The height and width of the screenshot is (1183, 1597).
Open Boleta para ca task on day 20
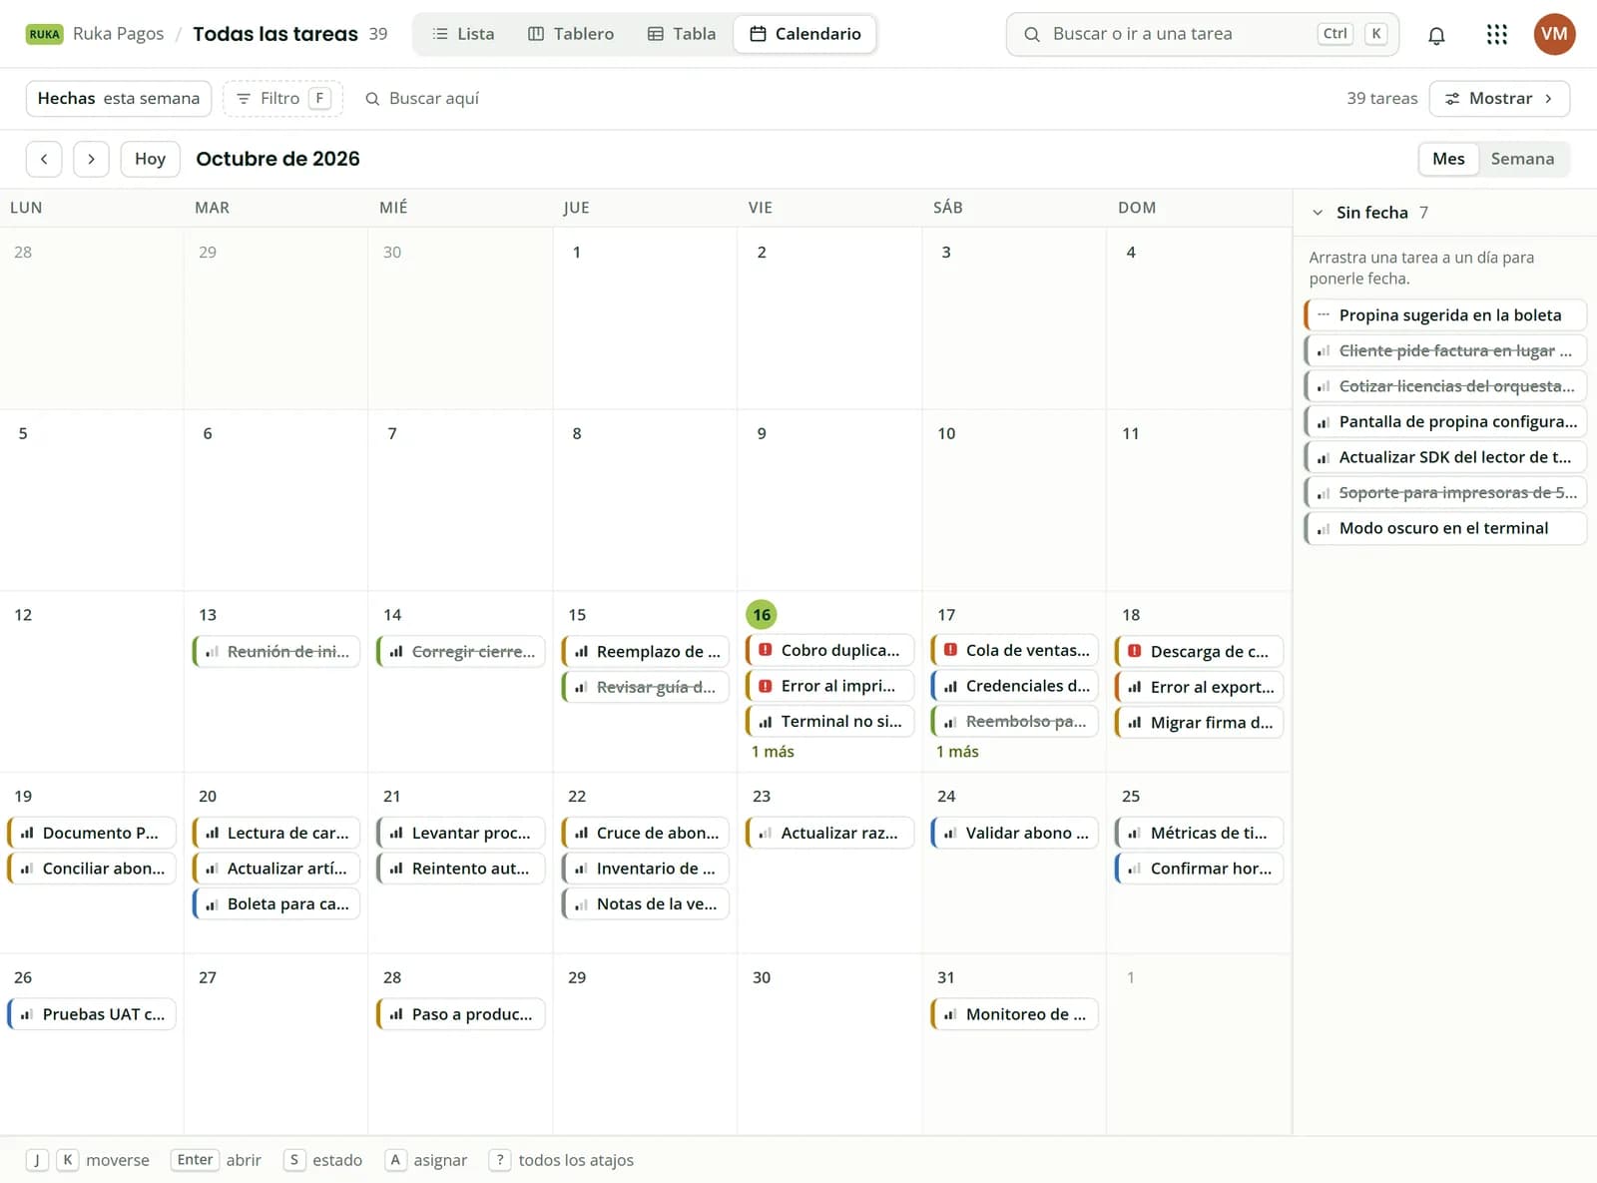coord(275,904)
